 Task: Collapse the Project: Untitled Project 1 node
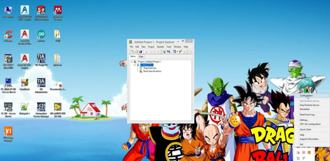tap(132, 62)
